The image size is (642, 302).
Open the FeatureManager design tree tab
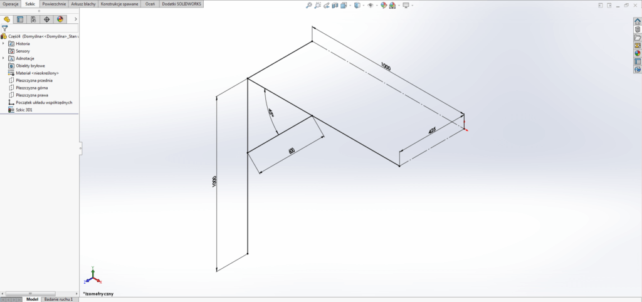pos(6,19)
